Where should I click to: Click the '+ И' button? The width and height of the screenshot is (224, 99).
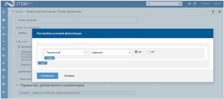(42, 63)
